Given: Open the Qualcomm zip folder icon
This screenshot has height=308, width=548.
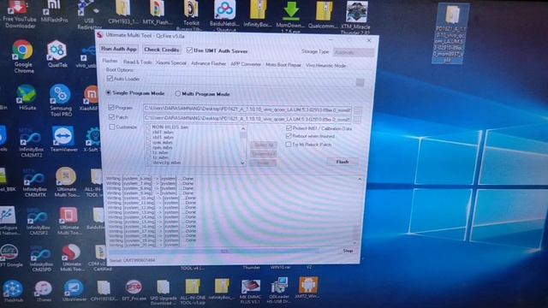Looking at the screenshot, I should (x=324, y=14).
